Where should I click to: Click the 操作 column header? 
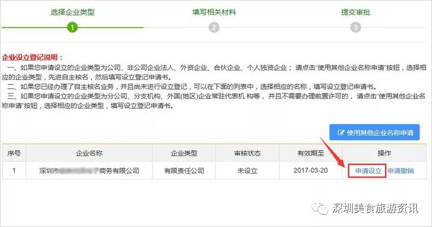tap(384, 153)
